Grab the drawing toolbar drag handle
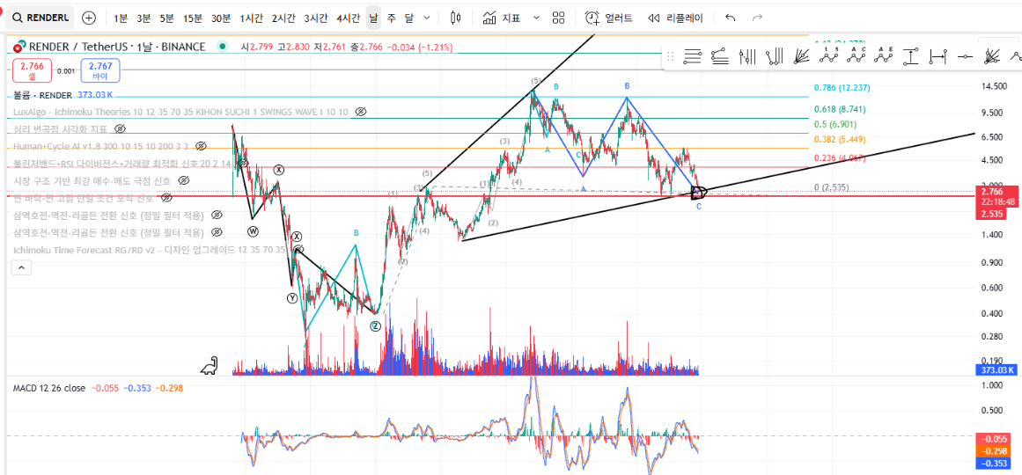This screenshot has width=1022, height=475. click(x=670, y=57)
